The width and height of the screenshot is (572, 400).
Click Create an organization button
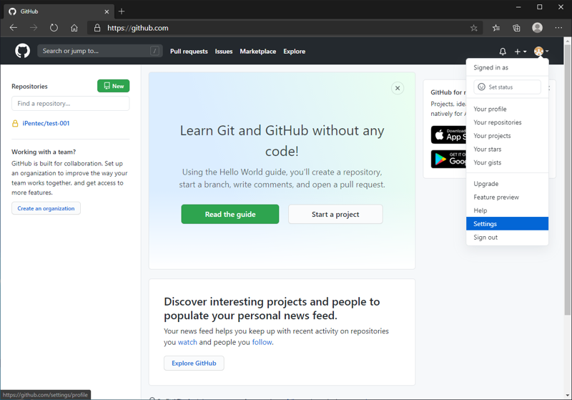(x=46, y=208)
